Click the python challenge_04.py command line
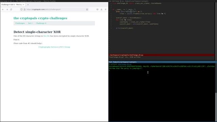The width and height of the screenshot is (217, 122). [x=120, y=64]
